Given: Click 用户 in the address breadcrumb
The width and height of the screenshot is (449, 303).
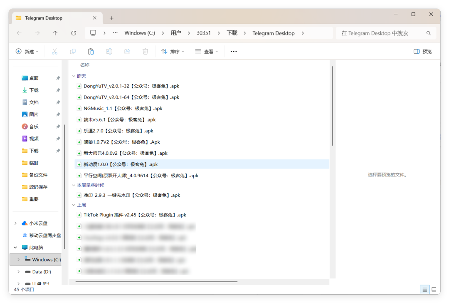Looking at the screenshot, I should click(x=176, y=33).
